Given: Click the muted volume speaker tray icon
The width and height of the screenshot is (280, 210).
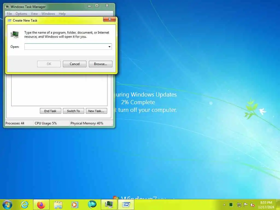Looking at the screenshot, I should (252, 205).
